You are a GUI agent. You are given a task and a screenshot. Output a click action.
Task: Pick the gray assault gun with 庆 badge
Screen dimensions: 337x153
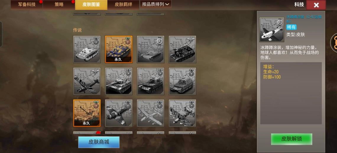pyautogui.click(x=150, y=49)
